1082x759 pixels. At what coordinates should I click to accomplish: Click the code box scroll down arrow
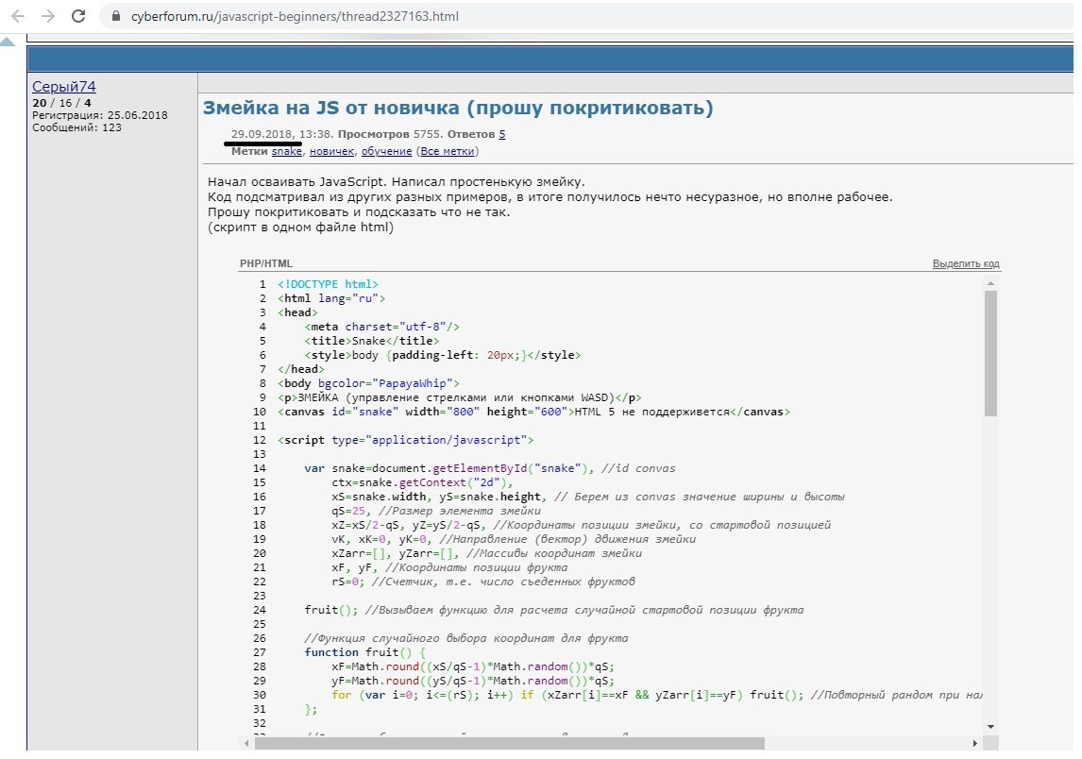(990, 727)
